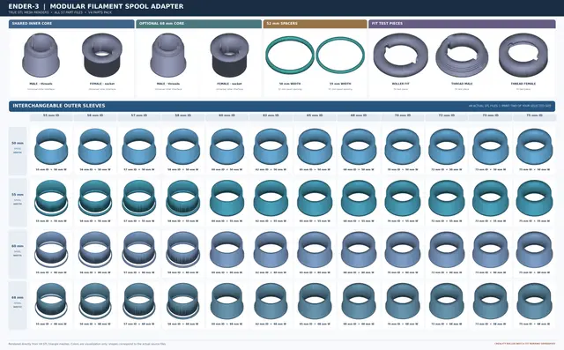Select the 75 mm ID sleeve in 68 mm row
The height and width of the screenshot is (350, 564).
tap(534, 302)
